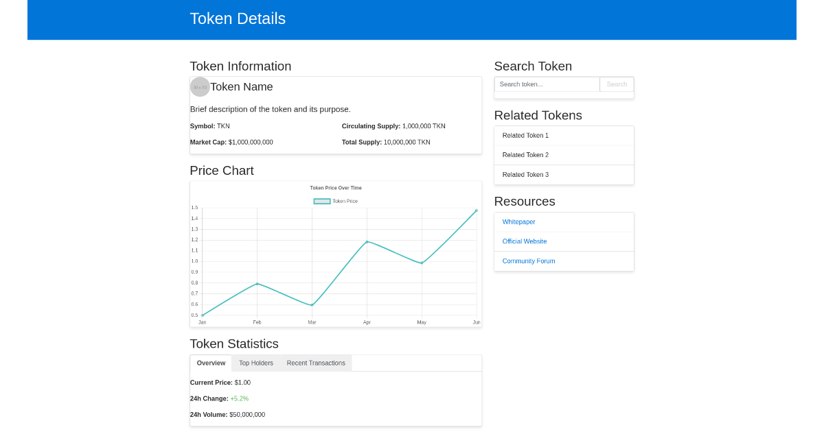Image resolution: width=824 pixels, height=432 pixels.
Task: Click the circular token logo placeholder
Action: [x=200, y=86]
